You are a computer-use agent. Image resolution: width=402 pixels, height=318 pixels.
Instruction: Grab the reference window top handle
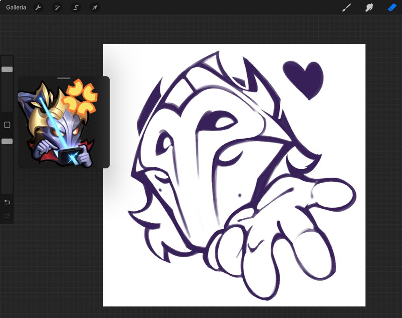coord(64,78)
